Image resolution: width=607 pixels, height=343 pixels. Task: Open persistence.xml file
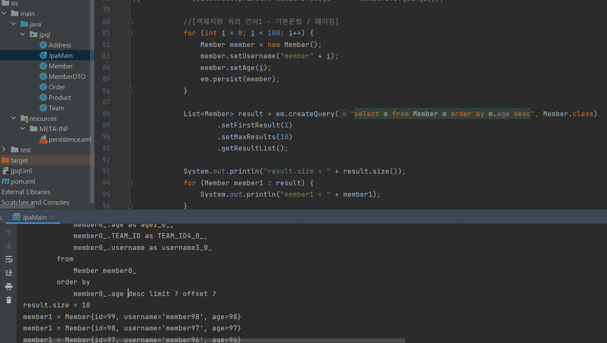pos(70,139)
